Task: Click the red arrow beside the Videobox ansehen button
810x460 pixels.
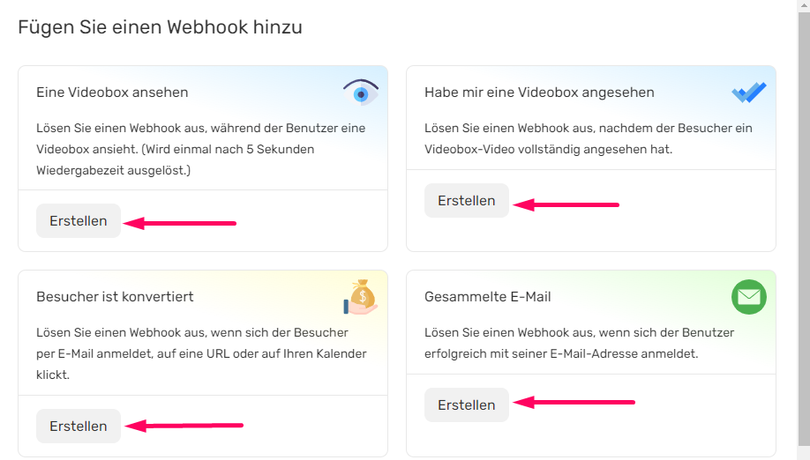Action: click(x=180, y=223)
